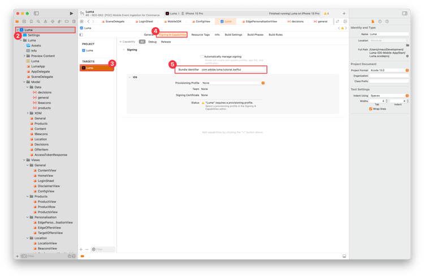Switch to the Build Settings tab

[233, 34]
